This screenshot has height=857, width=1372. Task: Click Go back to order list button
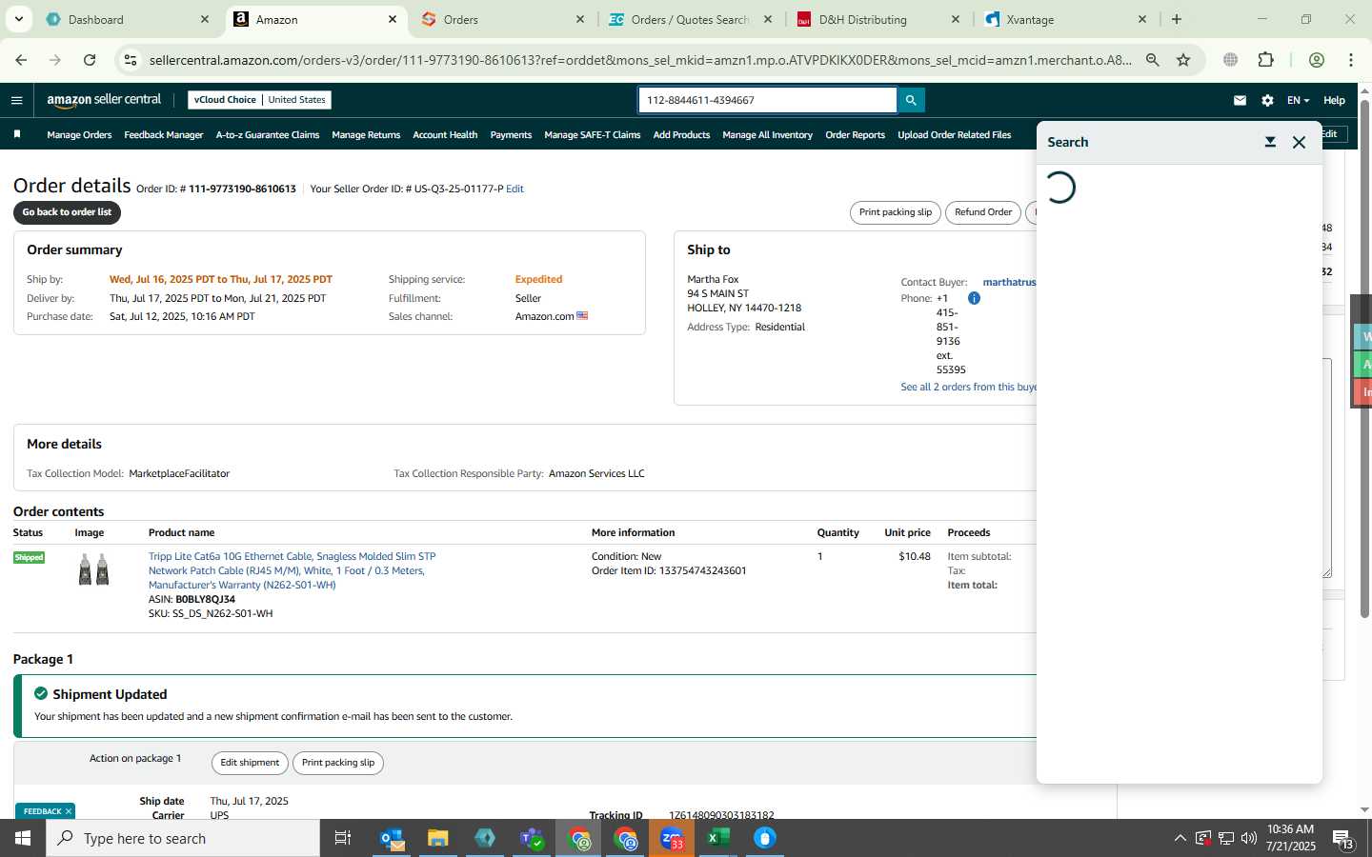67,212
